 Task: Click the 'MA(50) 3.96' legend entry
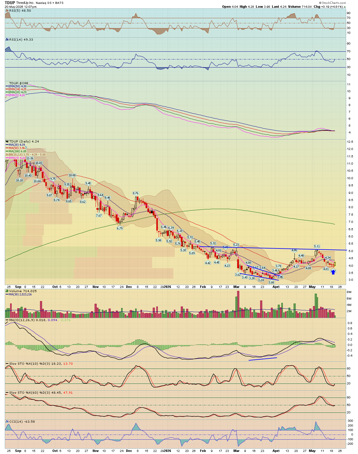point(15,148)
